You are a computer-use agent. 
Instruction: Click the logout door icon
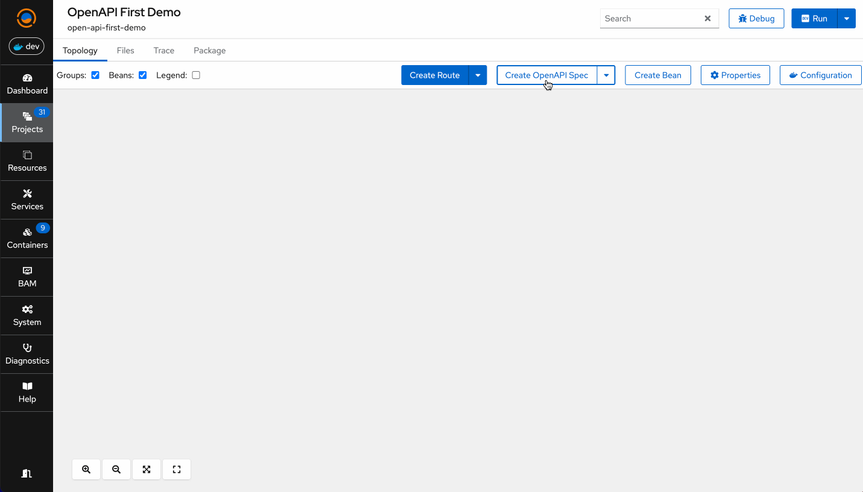[x=27, y=473]
